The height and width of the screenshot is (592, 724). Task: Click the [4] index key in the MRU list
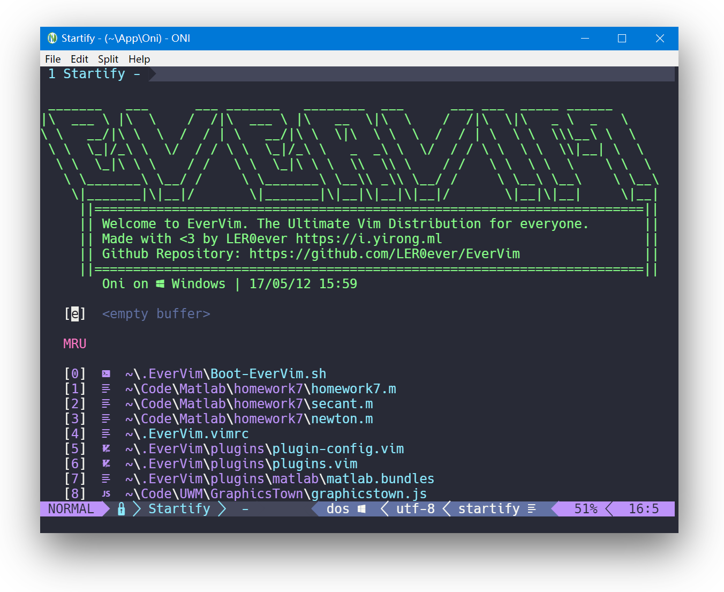click(75, 434)
